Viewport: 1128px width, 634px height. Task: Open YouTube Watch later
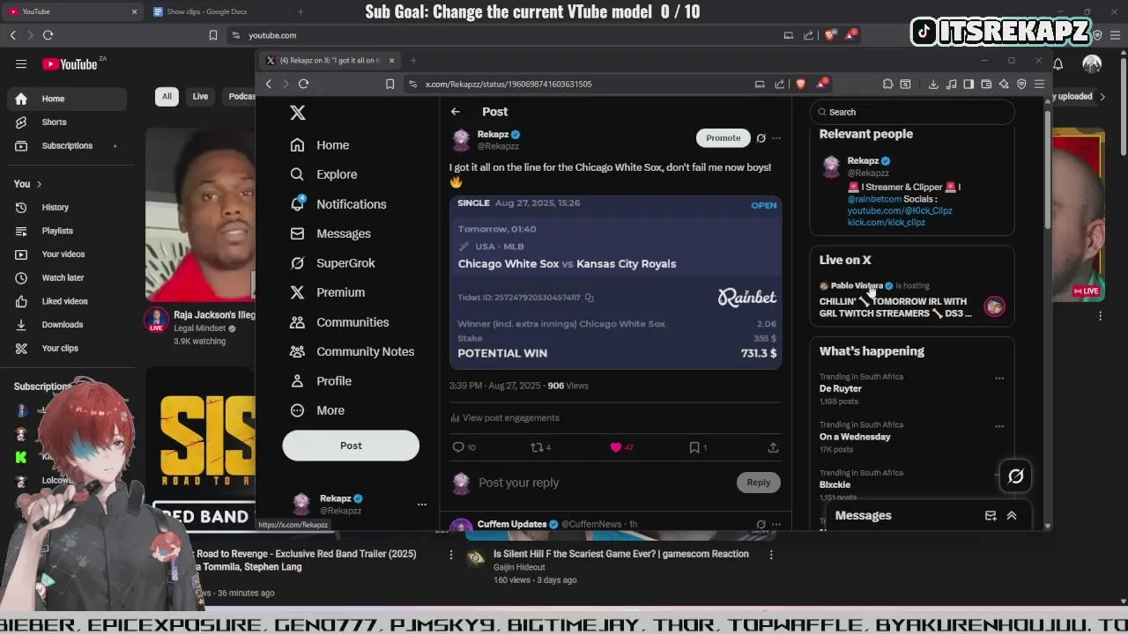[66, 277]
